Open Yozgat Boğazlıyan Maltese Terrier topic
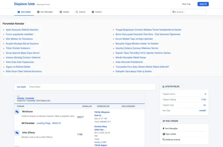The height and width of the screenshot is (147, 223). pyautogui.click(x=148, y=30)
